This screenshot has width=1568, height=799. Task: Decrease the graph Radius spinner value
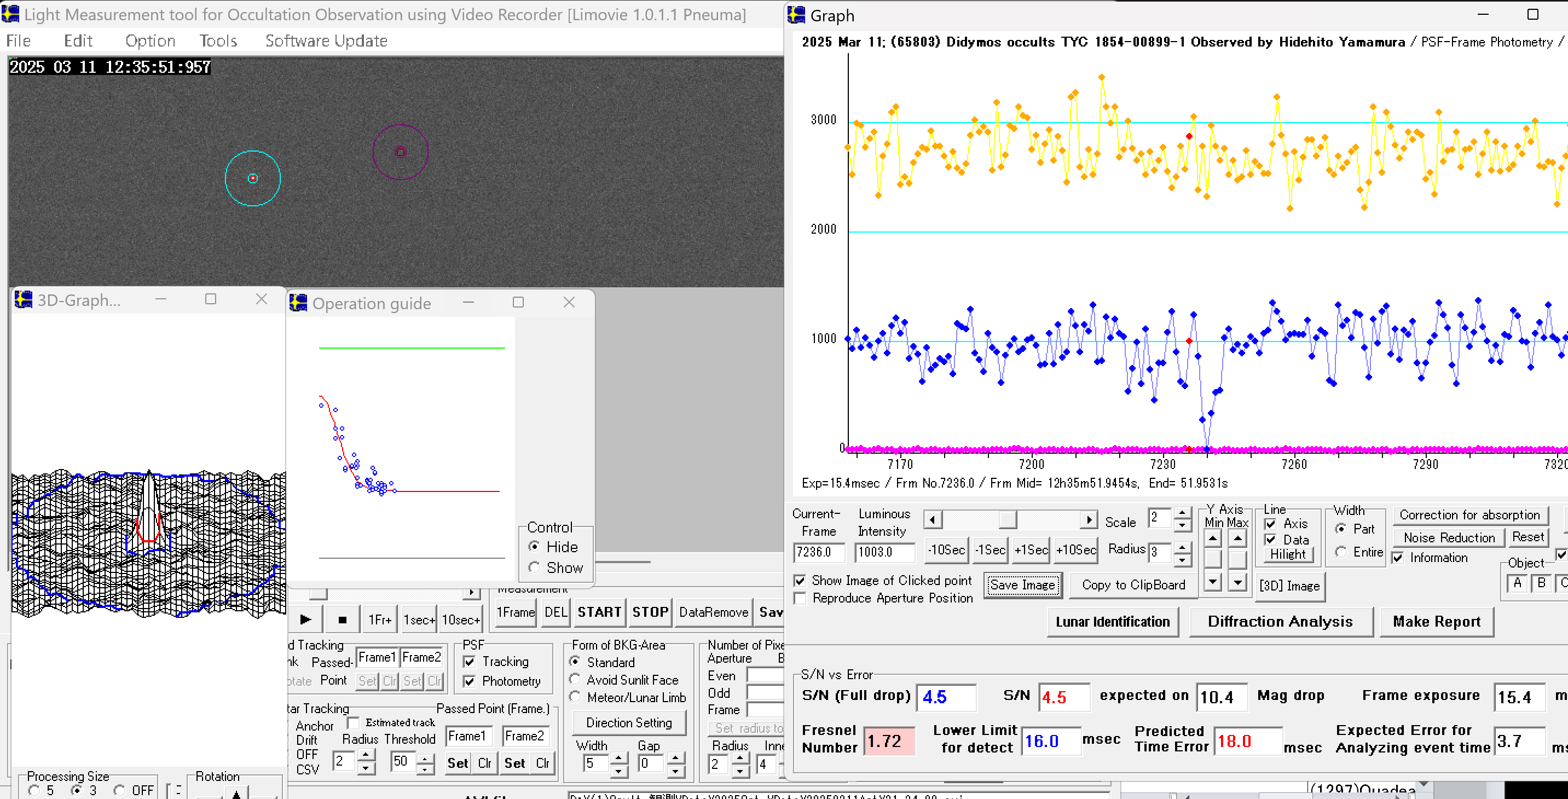click(1182, 559)
